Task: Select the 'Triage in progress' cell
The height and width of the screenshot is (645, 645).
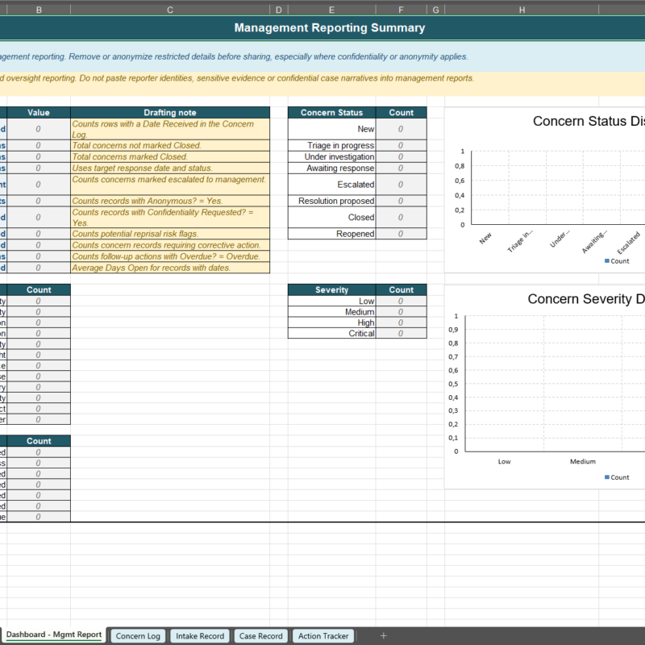Action: pos(331,145)
